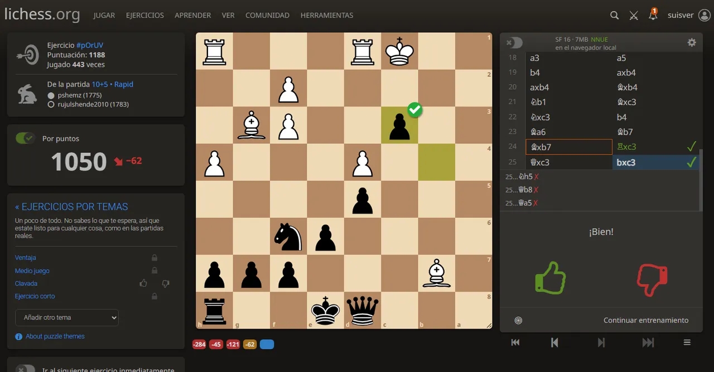Click the blue current puzzle badge

(x=267, y=345)
